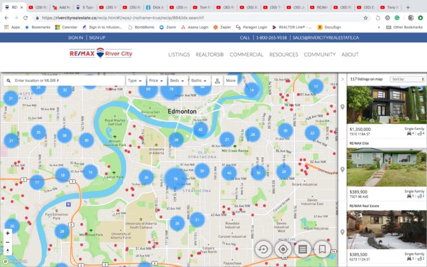The image size is (427, 267).
Task: Zoom in the map with plus button
Action: click(x=7, y=233)
